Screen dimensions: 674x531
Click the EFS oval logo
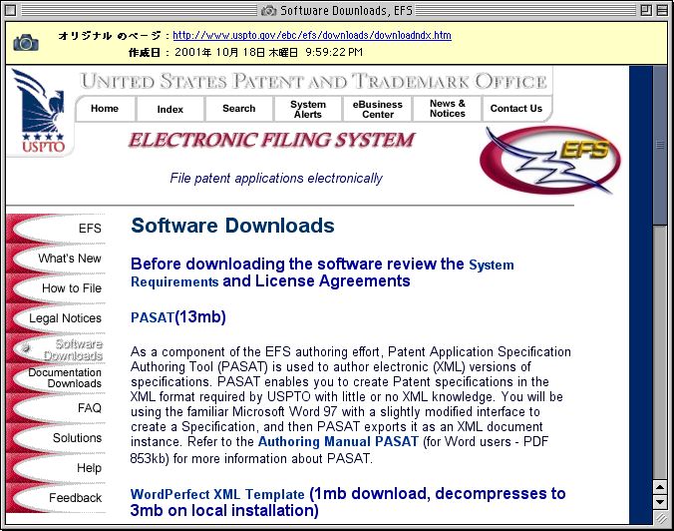coord(548,158)
